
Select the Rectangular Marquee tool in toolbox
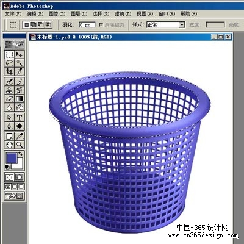click(x=9, y=55)
